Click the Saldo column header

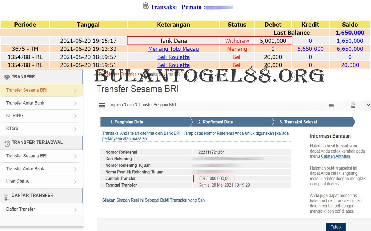point(350,25)
